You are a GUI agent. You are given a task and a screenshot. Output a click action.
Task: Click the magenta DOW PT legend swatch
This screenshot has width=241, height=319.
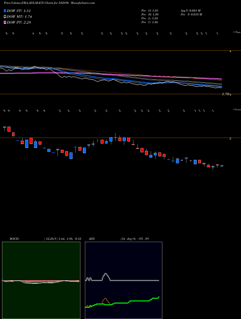(5, 22)
